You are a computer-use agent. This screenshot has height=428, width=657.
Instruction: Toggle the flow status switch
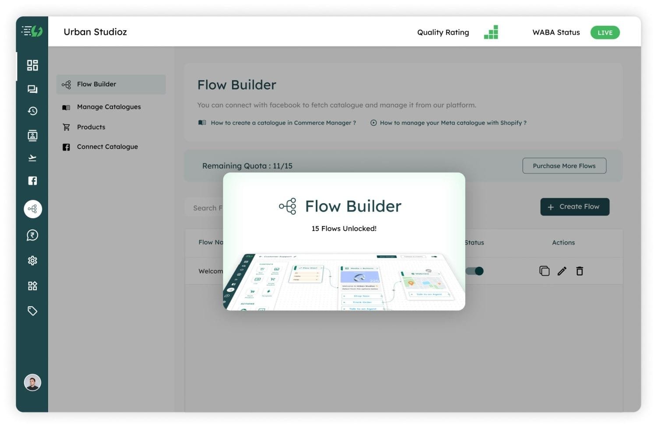[x=475, y=271]
